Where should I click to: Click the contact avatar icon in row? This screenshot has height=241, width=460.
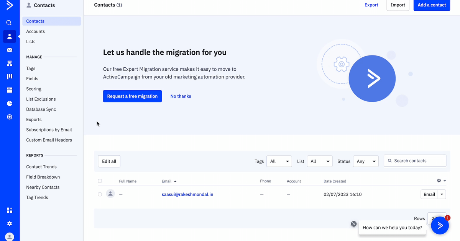click(x=110, y=194)
